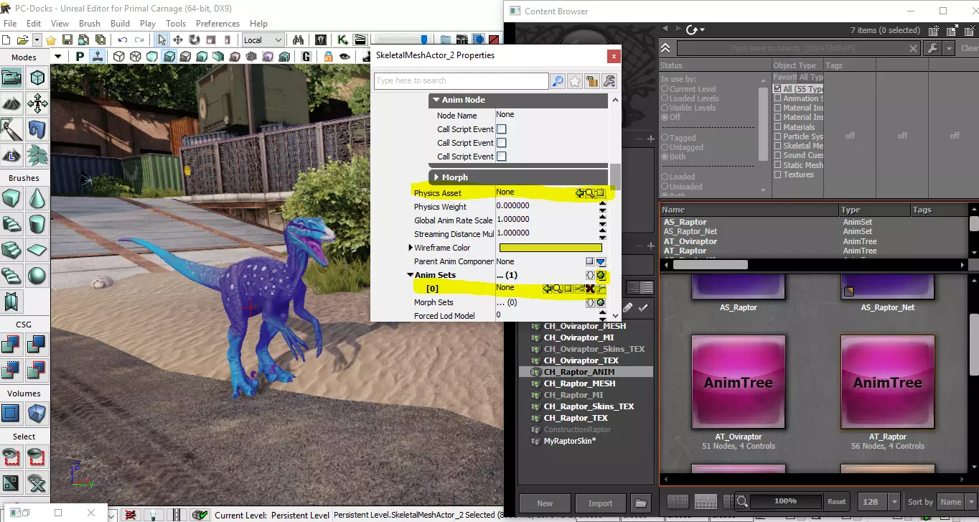Select the translation move widget icon

[x=177, y=40]
